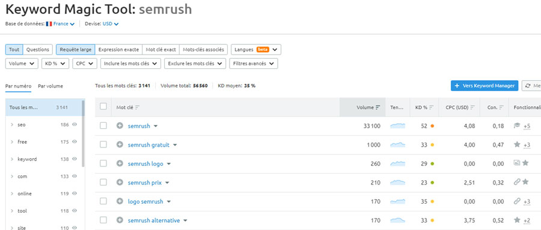The width and height of the screenshot is (541, 230).
Task: Select Mot clé exact match type
Action: pos(160,50)
